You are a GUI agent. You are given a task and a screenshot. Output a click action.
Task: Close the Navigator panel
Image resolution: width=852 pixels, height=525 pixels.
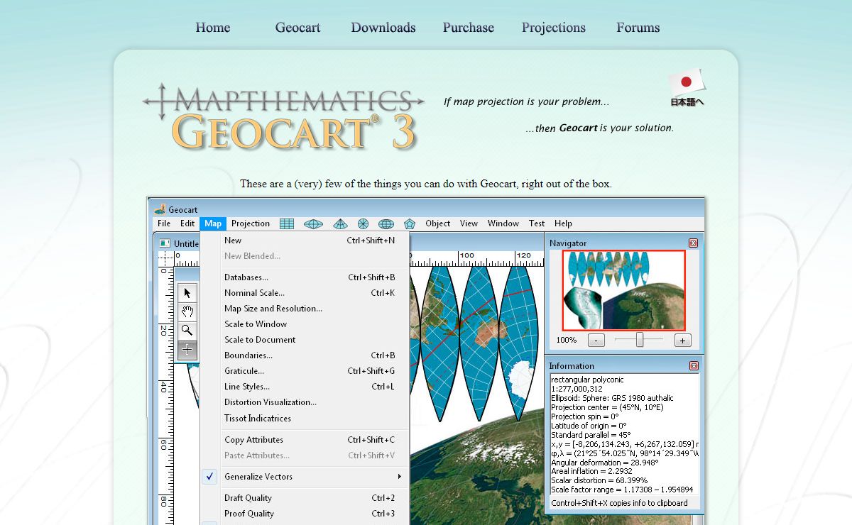pos(694,243)
